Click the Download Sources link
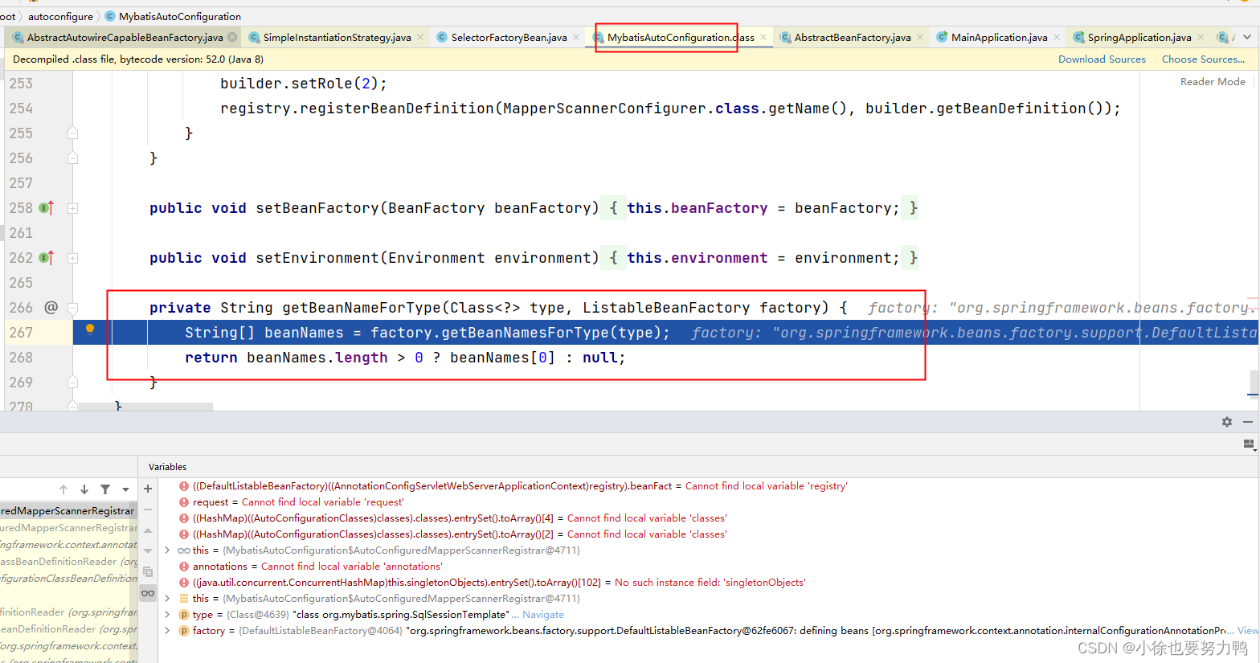The height and width of the screenshot is (663, 1260). pyautogui.click(x=1102, y=59)
